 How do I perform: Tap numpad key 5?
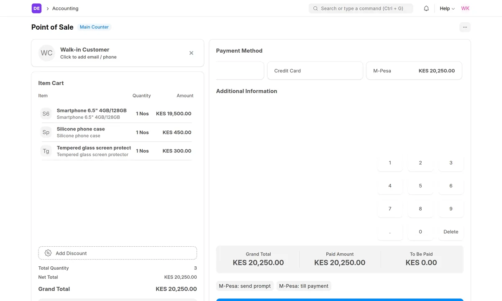[420, 186]
